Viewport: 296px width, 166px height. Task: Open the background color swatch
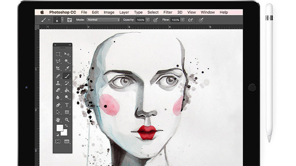(x=65, y=133)
